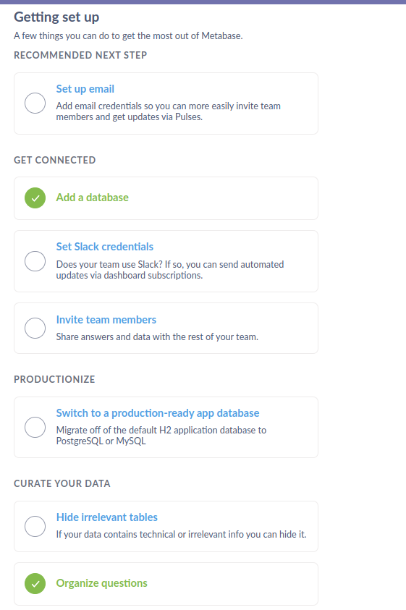Click the Share answers and data description
Image resolution: width=406 pixels, height=610 pixels.
[x=157, y=337]
